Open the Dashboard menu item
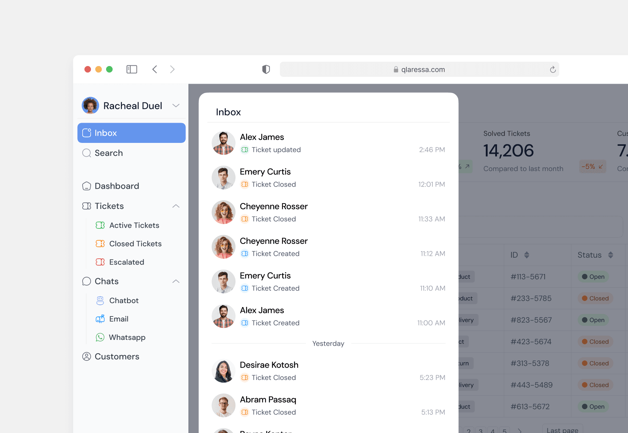The width and height of the screenshot is (628, 433). (x=131, y=186)
